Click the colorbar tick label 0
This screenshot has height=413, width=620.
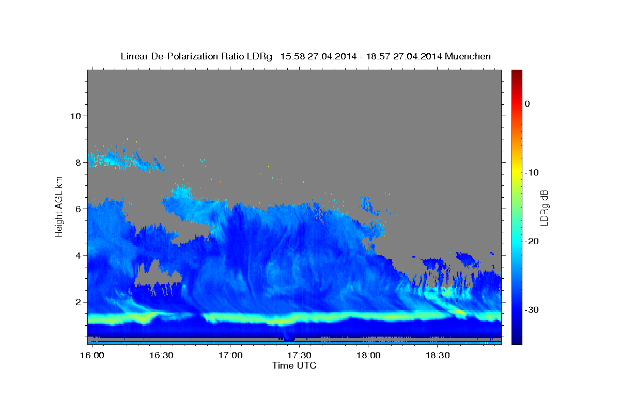click(527, 104)
